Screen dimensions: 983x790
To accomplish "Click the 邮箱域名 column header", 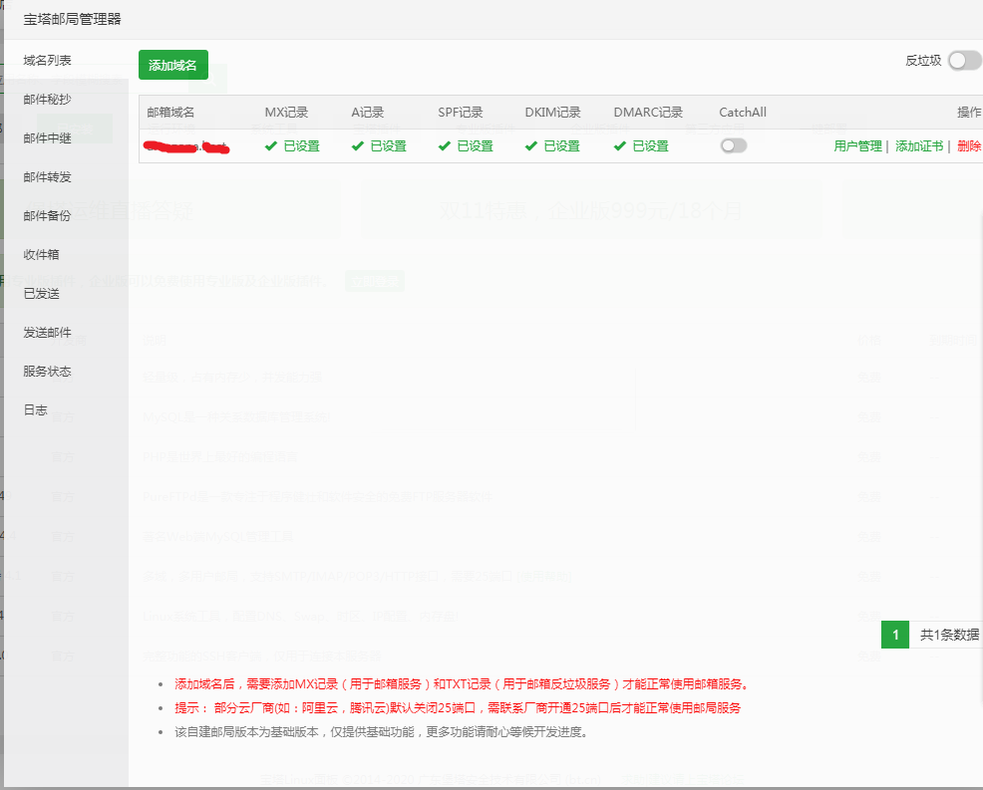I will point(170,113).
